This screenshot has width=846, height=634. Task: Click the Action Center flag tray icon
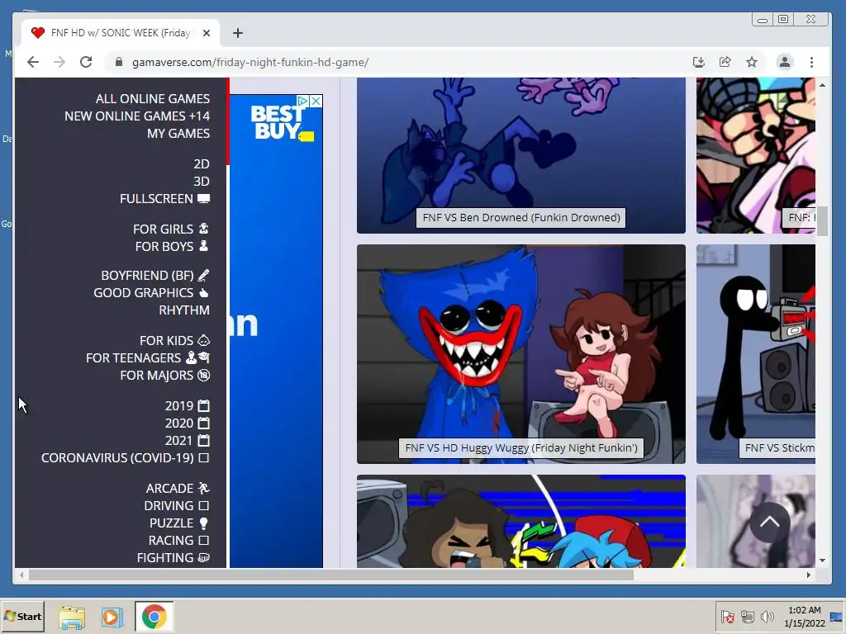727,616
